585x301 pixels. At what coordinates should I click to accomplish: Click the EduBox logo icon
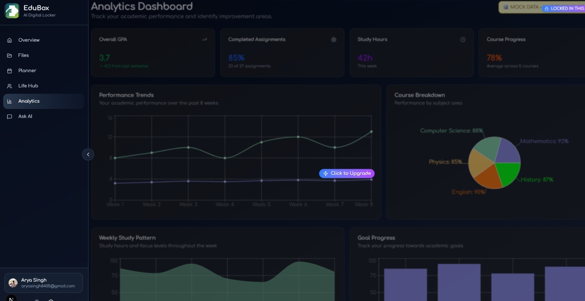[x=12, y=11]
